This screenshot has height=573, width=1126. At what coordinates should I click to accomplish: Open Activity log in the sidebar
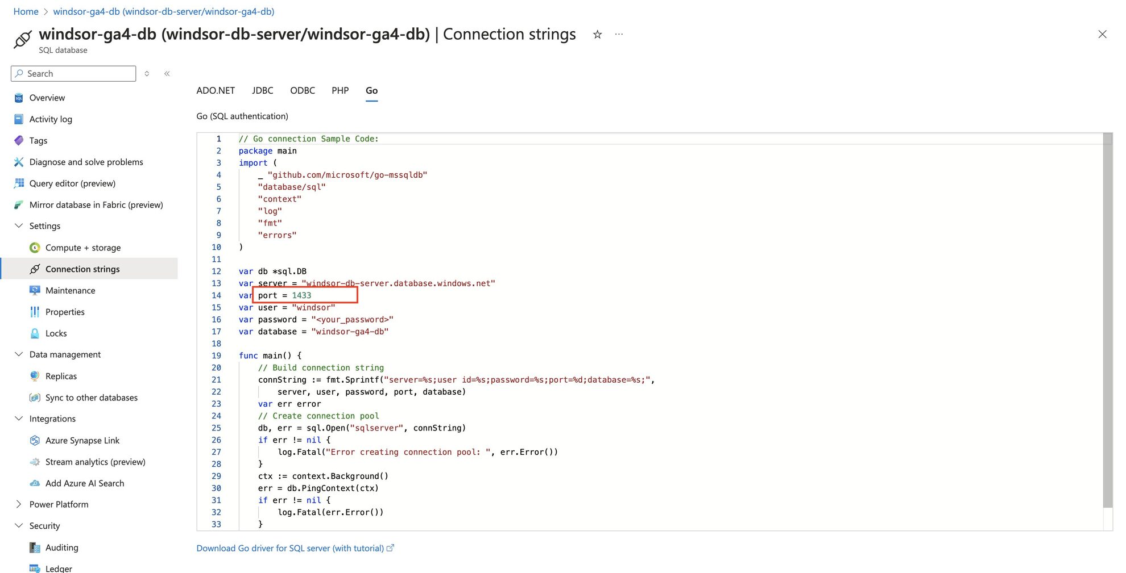coord(51,119)
